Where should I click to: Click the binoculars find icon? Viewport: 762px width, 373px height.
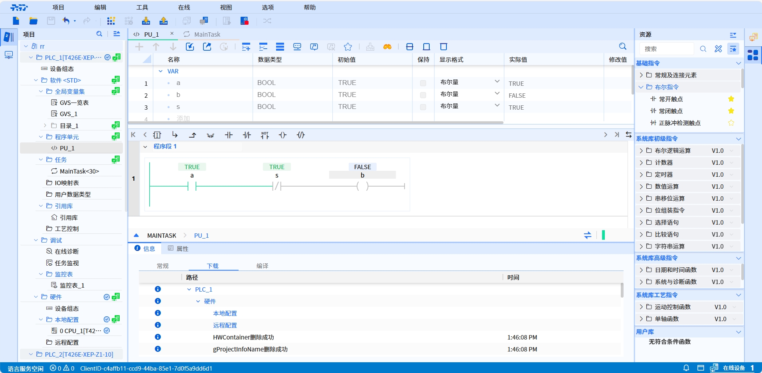pos(387,47)
